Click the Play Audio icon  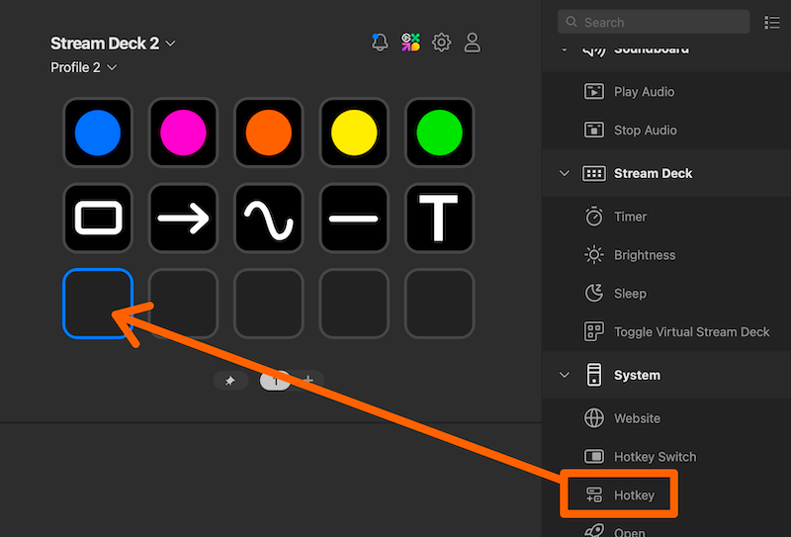[x=594, y=91]
